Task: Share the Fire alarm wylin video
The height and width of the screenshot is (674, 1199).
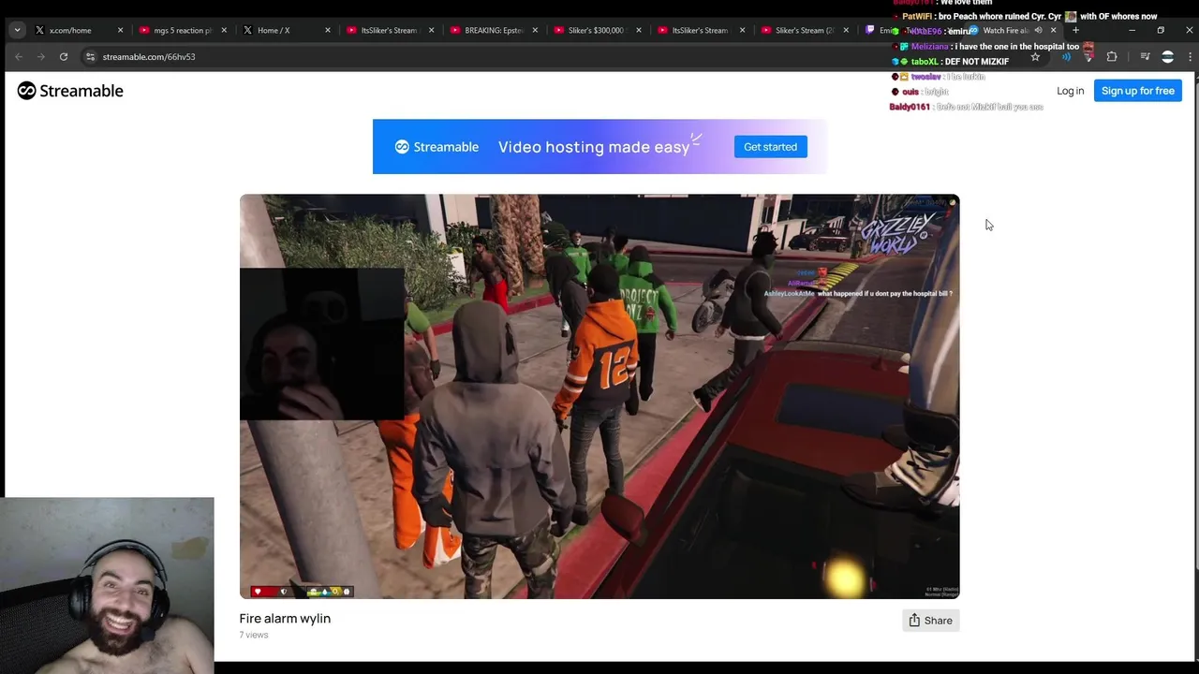Action: point(930,621)
